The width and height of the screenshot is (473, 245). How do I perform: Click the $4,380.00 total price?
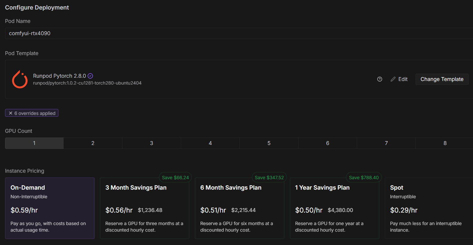tap(340, 210)
